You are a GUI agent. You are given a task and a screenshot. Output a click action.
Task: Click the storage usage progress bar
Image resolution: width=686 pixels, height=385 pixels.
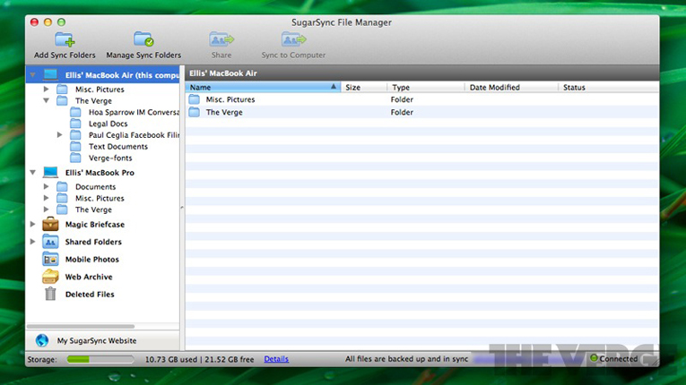click(x=100, y=359)
